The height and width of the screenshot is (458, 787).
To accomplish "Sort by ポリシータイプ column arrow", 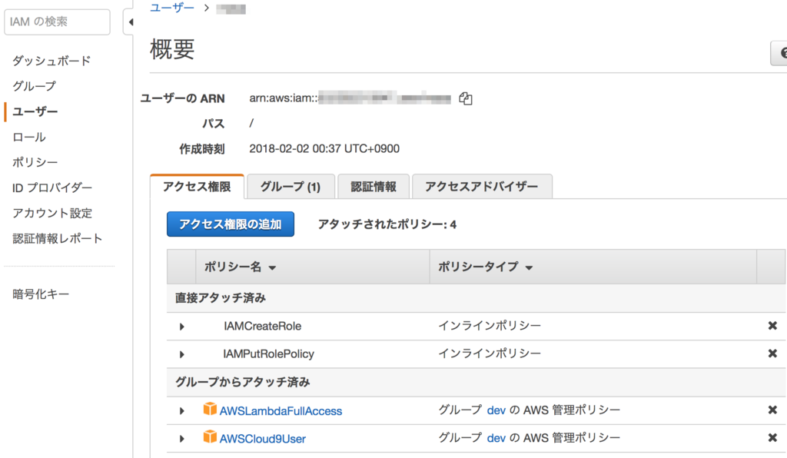I will [x=529, y=268].
